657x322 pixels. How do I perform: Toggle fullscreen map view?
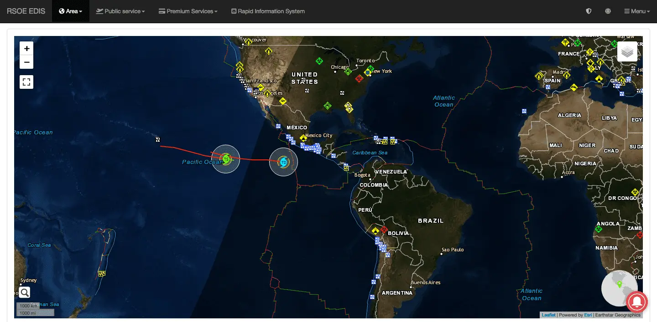tap(26, 82)
